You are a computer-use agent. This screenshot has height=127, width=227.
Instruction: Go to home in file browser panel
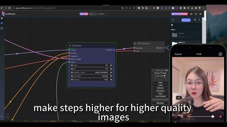[x=172, y=25]
